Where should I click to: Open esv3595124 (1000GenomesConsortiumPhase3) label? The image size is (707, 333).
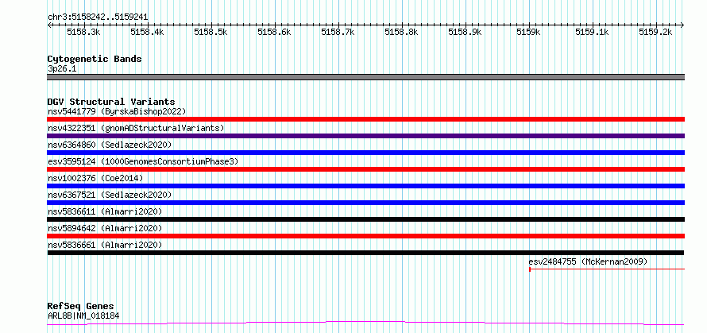tap(143, 161)
